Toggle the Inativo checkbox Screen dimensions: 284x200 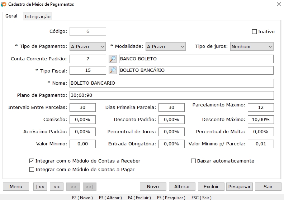(255, 31)
